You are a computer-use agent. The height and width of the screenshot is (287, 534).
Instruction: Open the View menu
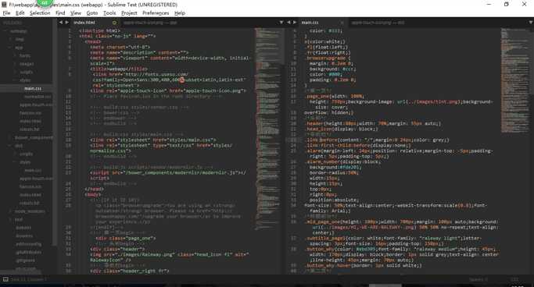coord(76,13)
